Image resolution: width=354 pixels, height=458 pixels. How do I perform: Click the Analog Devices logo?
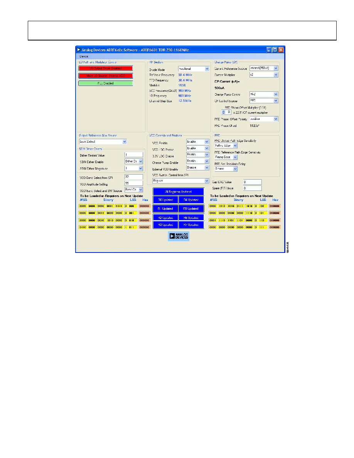[179, 236]
